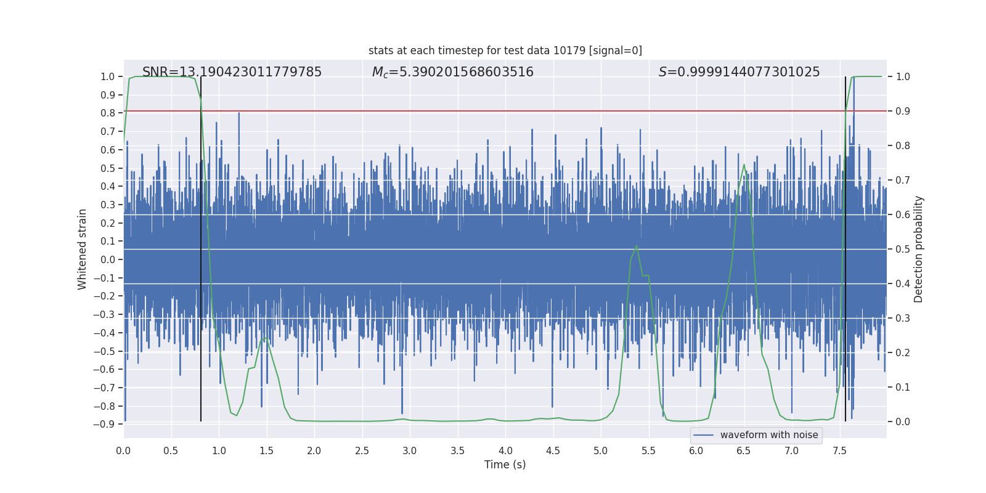Click the 'Whitened strain' y-axis label
Image resolution: width=986 pixels, height=493 pixels.
83,249
